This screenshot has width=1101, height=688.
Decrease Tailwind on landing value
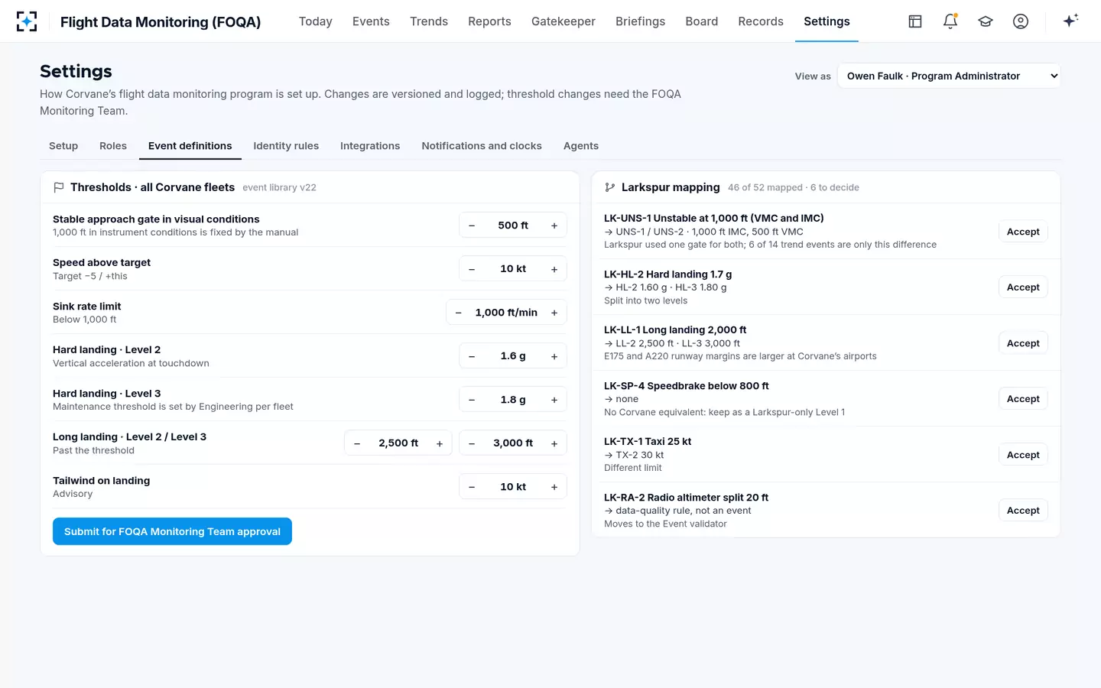[472, 487]
